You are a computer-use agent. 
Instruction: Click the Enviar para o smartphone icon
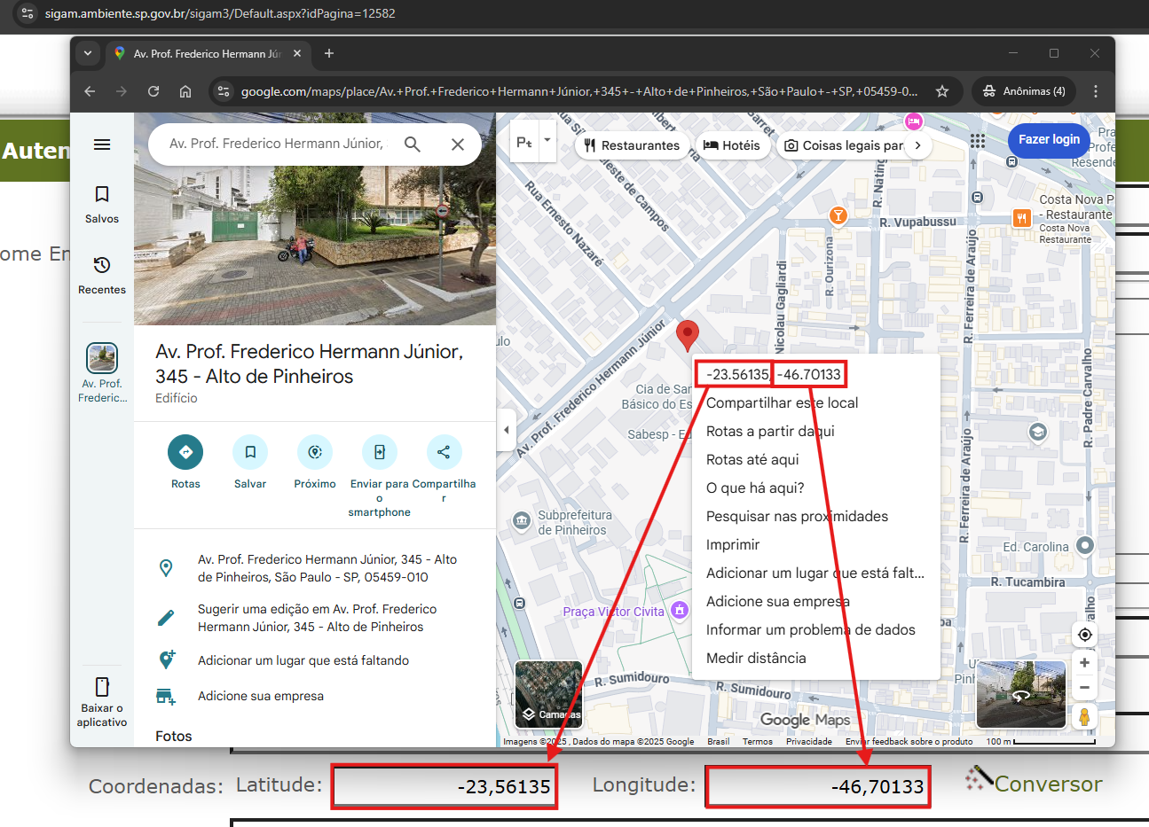pyautogui.click(x=379, y=452)
